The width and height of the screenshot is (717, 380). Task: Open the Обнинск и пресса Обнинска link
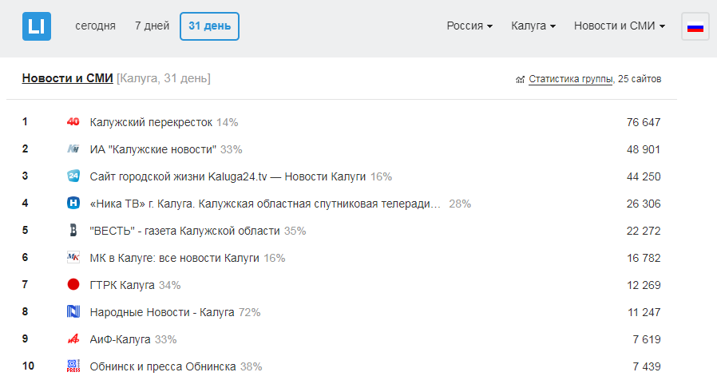(x=163, y=366)
